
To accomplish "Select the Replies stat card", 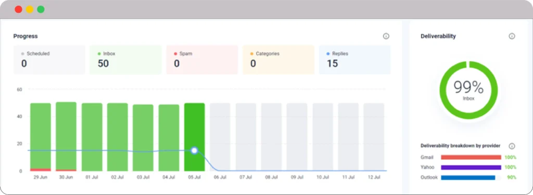I will pyautogui.click(x=354, y=60).
